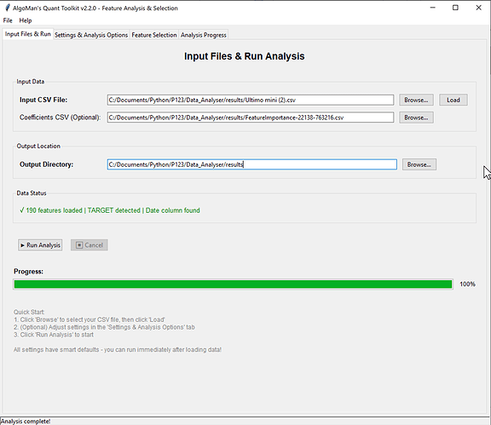491x425 pixels.
Task: Browse for the Input CSV File
Action: 416,100
